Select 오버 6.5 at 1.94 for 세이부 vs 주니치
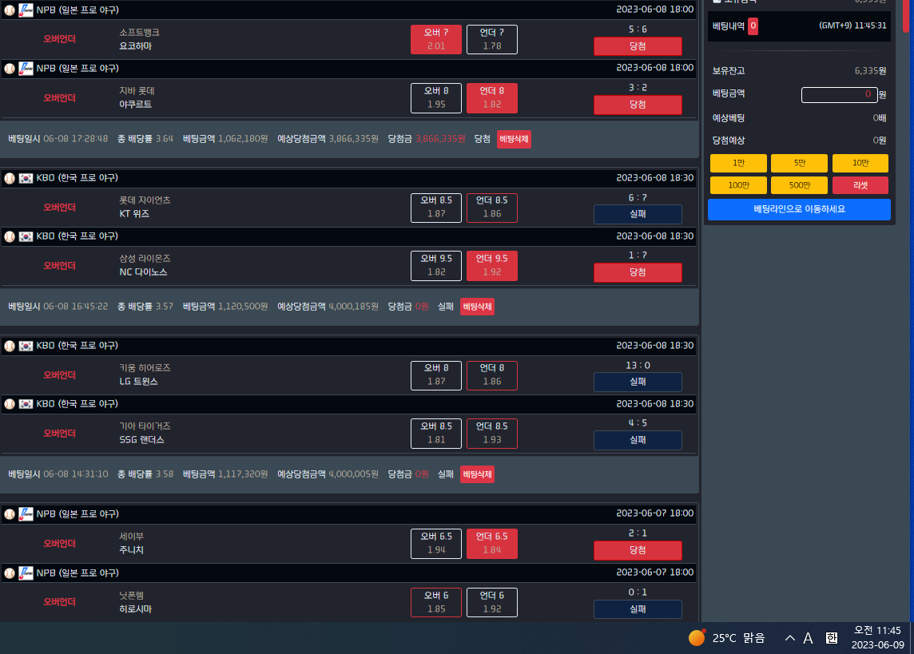This screenshot has width=914, height=654. coord(436,543)
